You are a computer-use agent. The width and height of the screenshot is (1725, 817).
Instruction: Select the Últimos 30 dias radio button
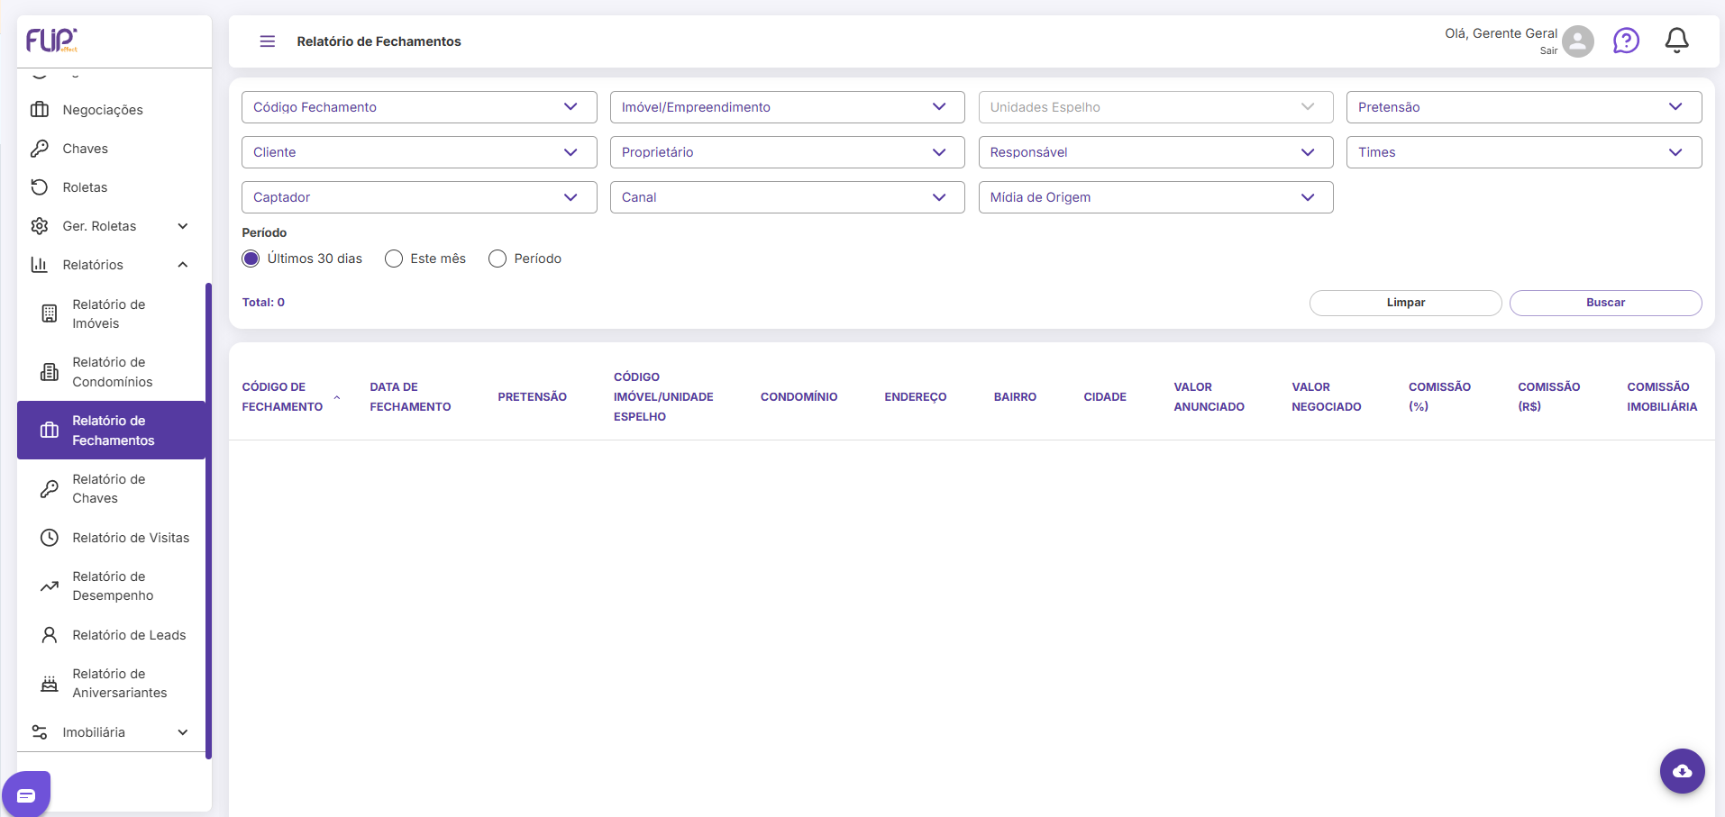(x=251, y=259)
